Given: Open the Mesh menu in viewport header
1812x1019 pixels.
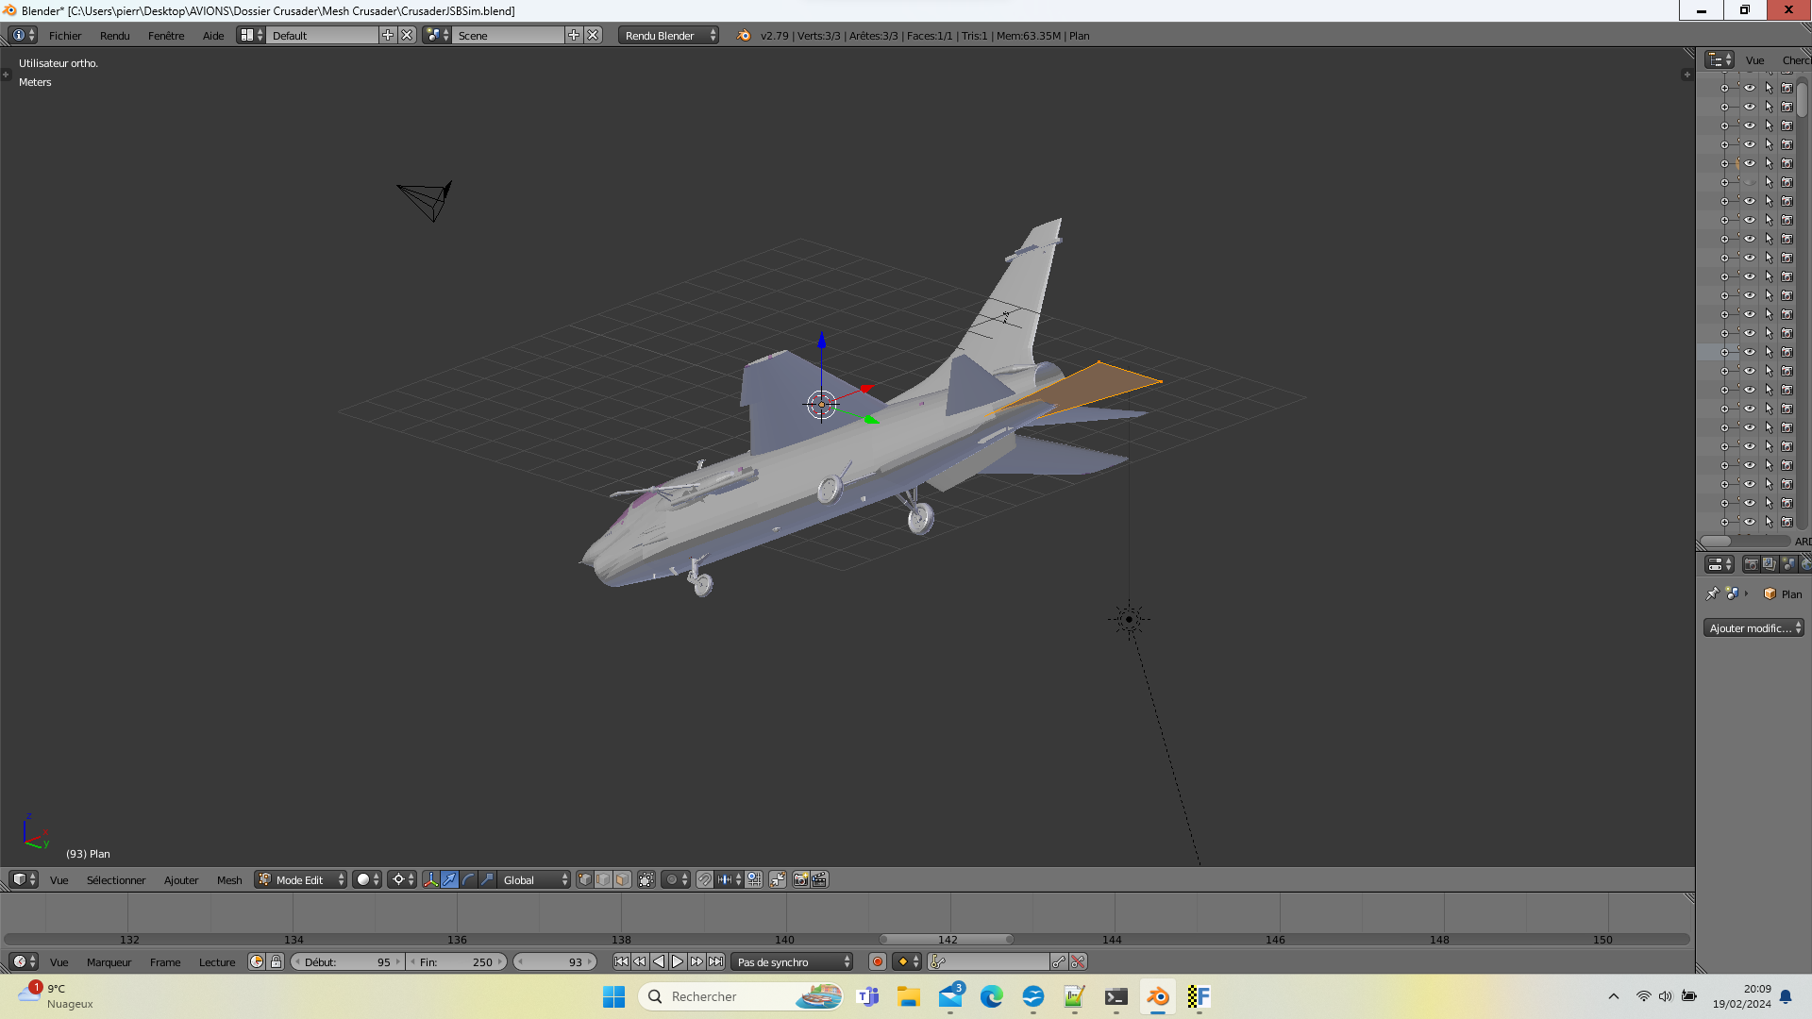Looking at the screenshot, I should 229,879.
